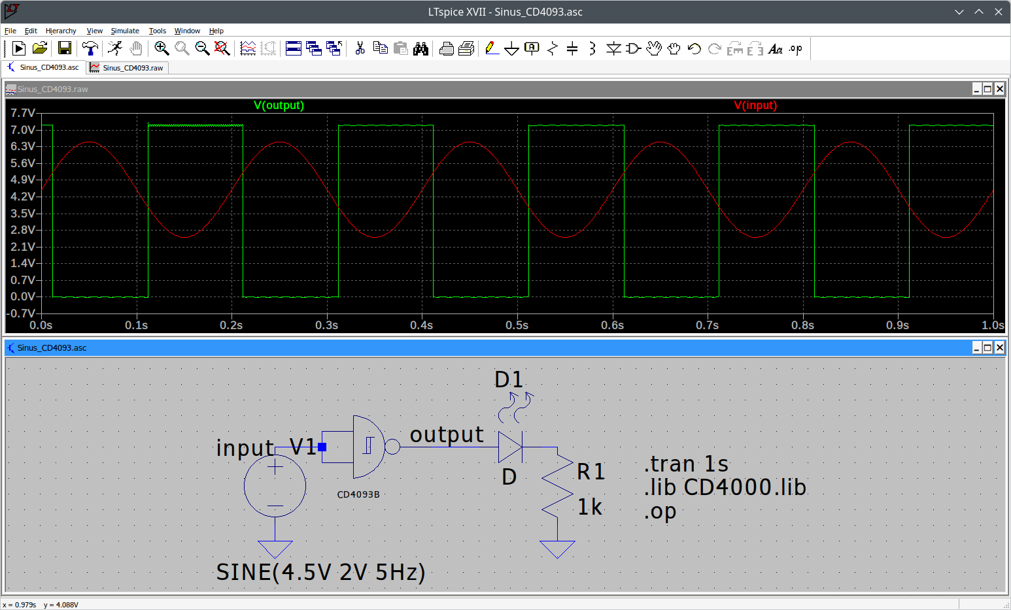Viewport: 1011px width, 610px height.
Task: Add a SPICE directive with .op tool
Action: point(795,48)
